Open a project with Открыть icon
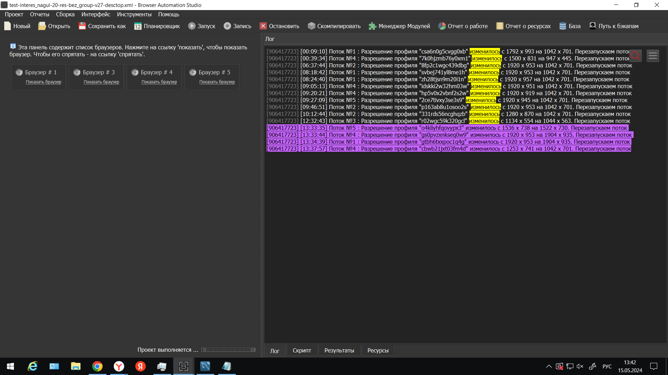This screenshot has height=375, width=668. [x=42, y=26]
